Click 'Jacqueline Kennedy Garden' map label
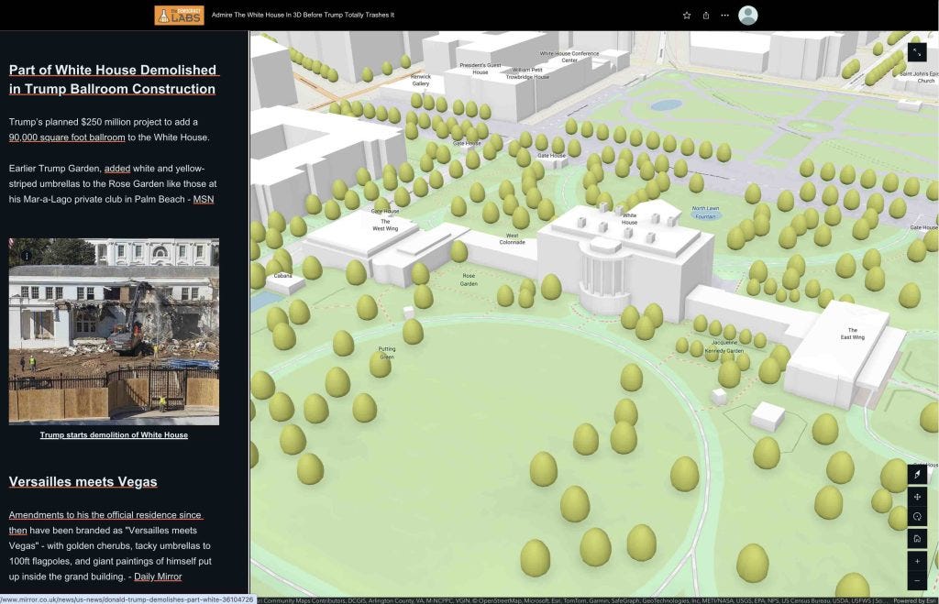 (724, 346)
